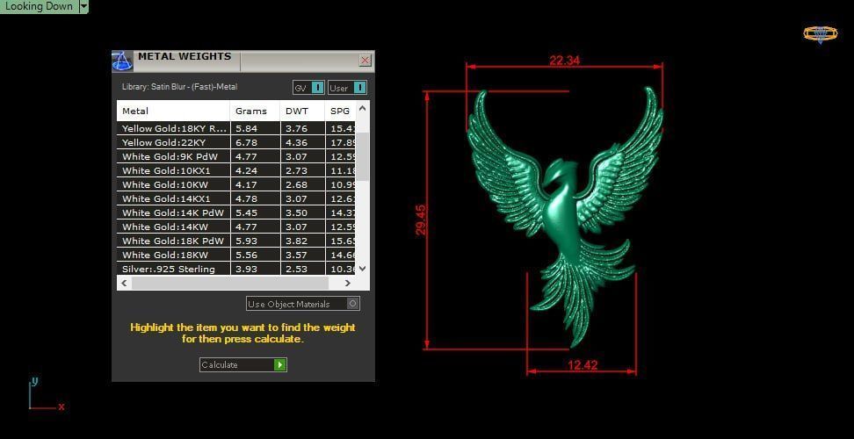Select the Silver:.925 Sterling row
Image resolution: width=854 pixels, height=439 pixels.
tap(236, 269)
